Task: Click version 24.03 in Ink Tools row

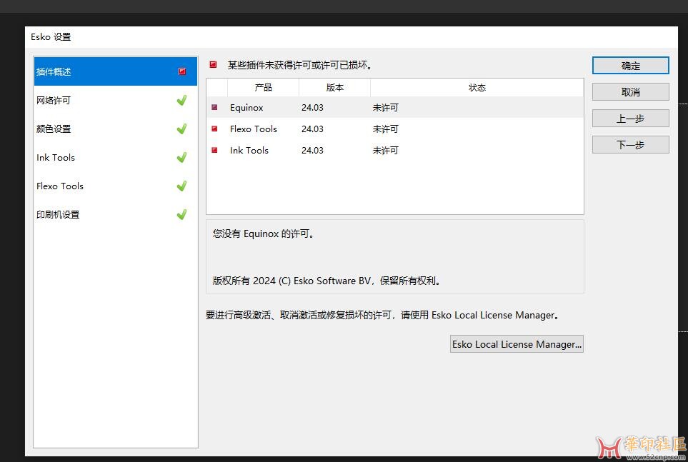Action: [312, 151]
